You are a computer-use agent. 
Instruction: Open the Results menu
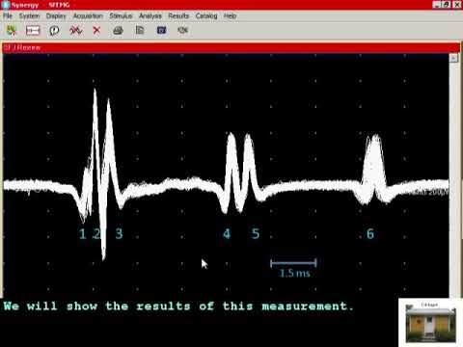tap(178, 15)
